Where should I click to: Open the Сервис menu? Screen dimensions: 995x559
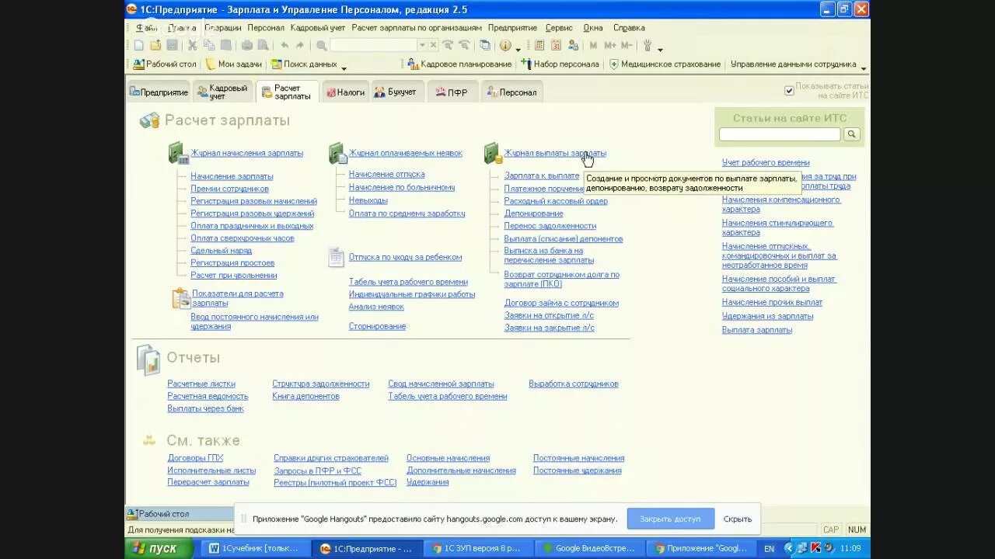click(559, 28)
